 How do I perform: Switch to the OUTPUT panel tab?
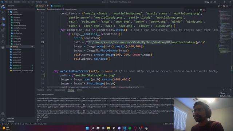click(x=49, y=90)
